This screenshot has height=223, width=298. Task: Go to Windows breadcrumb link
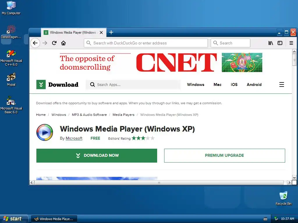[59, 115]
